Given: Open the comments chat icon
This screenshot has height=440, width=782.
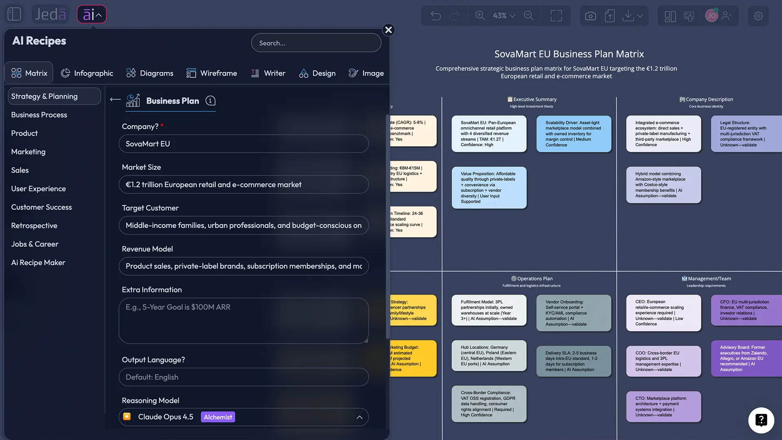Looking at the screenshot, I should point(689,16).
